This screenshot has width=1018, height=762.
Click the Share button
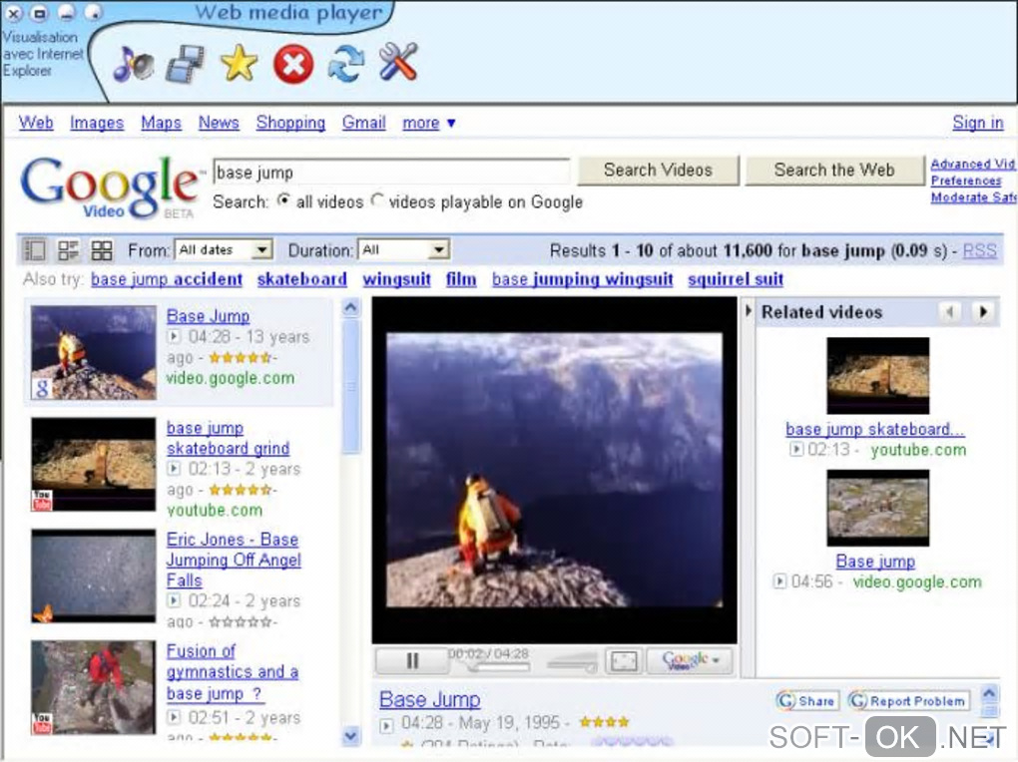click(x=807, y=701)
